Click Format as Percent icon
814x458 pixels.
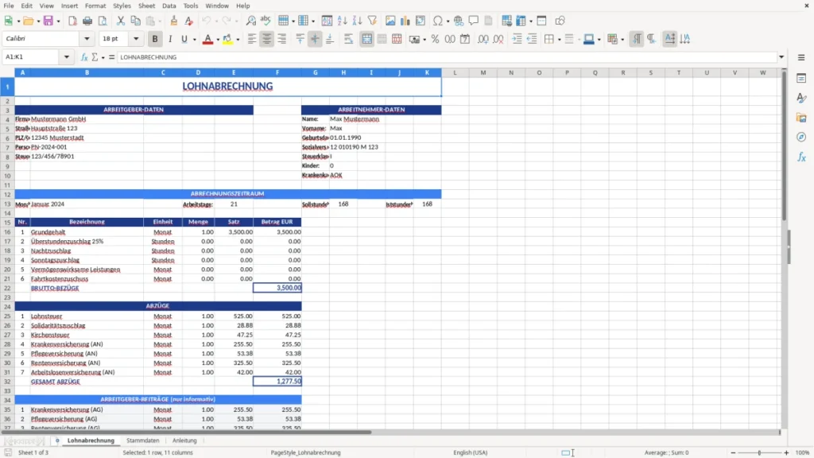pyautogui.click(x=435, y=39)
